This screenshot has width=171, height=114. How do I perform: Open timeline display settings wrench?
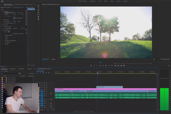(49, 73)
